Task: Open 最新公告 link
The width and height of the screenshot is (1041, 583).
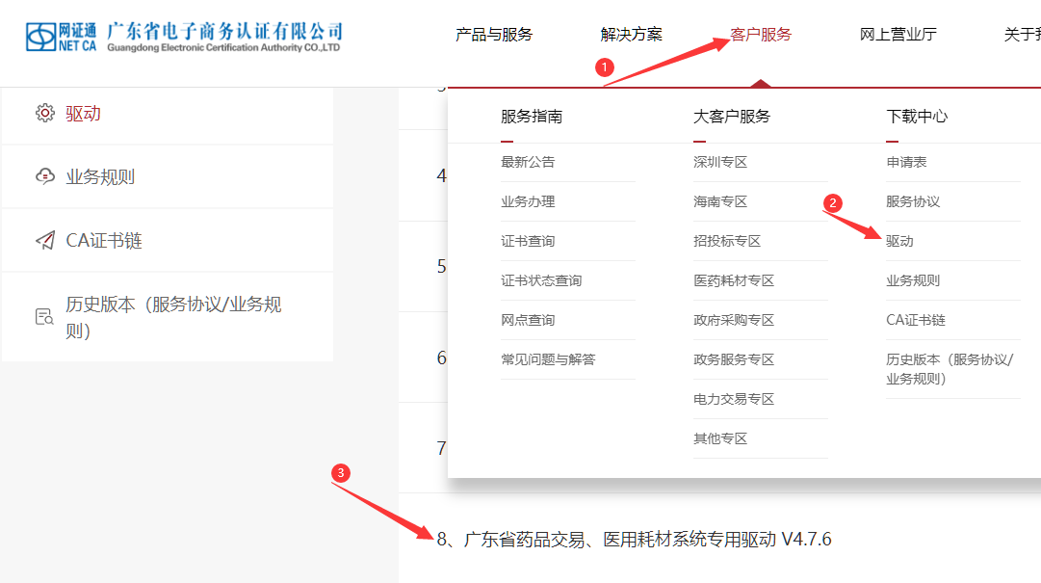Action: pos(528,162)
